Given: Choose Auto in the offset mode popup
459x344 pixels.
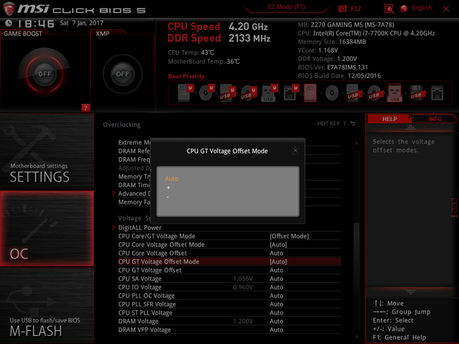Looking at the screenshot, I should pos(171,179).
